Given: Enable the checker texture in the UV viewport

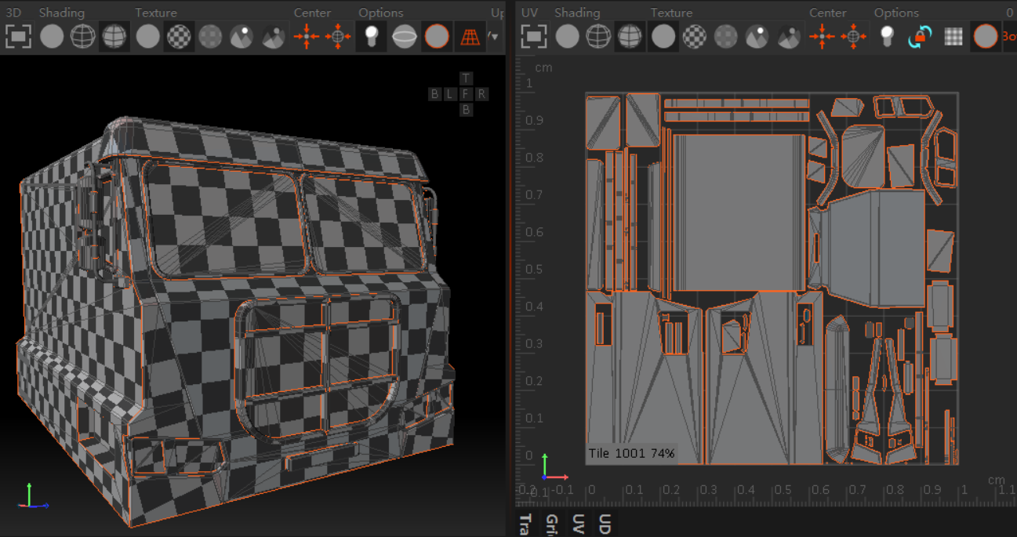Looking at the screenshot, I should 694,37.
